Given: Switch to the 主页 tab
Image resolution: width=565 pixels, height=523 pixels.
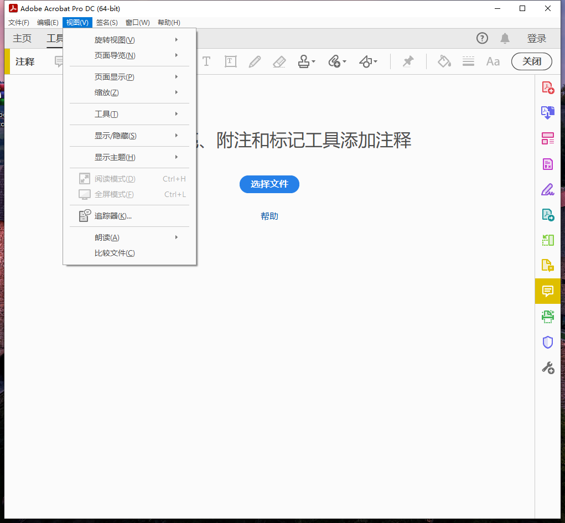Looking at the screenshot, I should pos(22,38).
